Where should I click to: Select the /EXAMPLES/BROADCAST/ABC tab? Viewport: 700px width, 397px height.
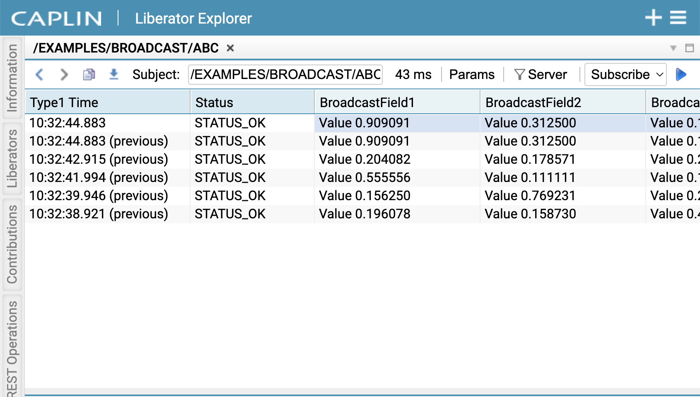click(x=126, y=48)
